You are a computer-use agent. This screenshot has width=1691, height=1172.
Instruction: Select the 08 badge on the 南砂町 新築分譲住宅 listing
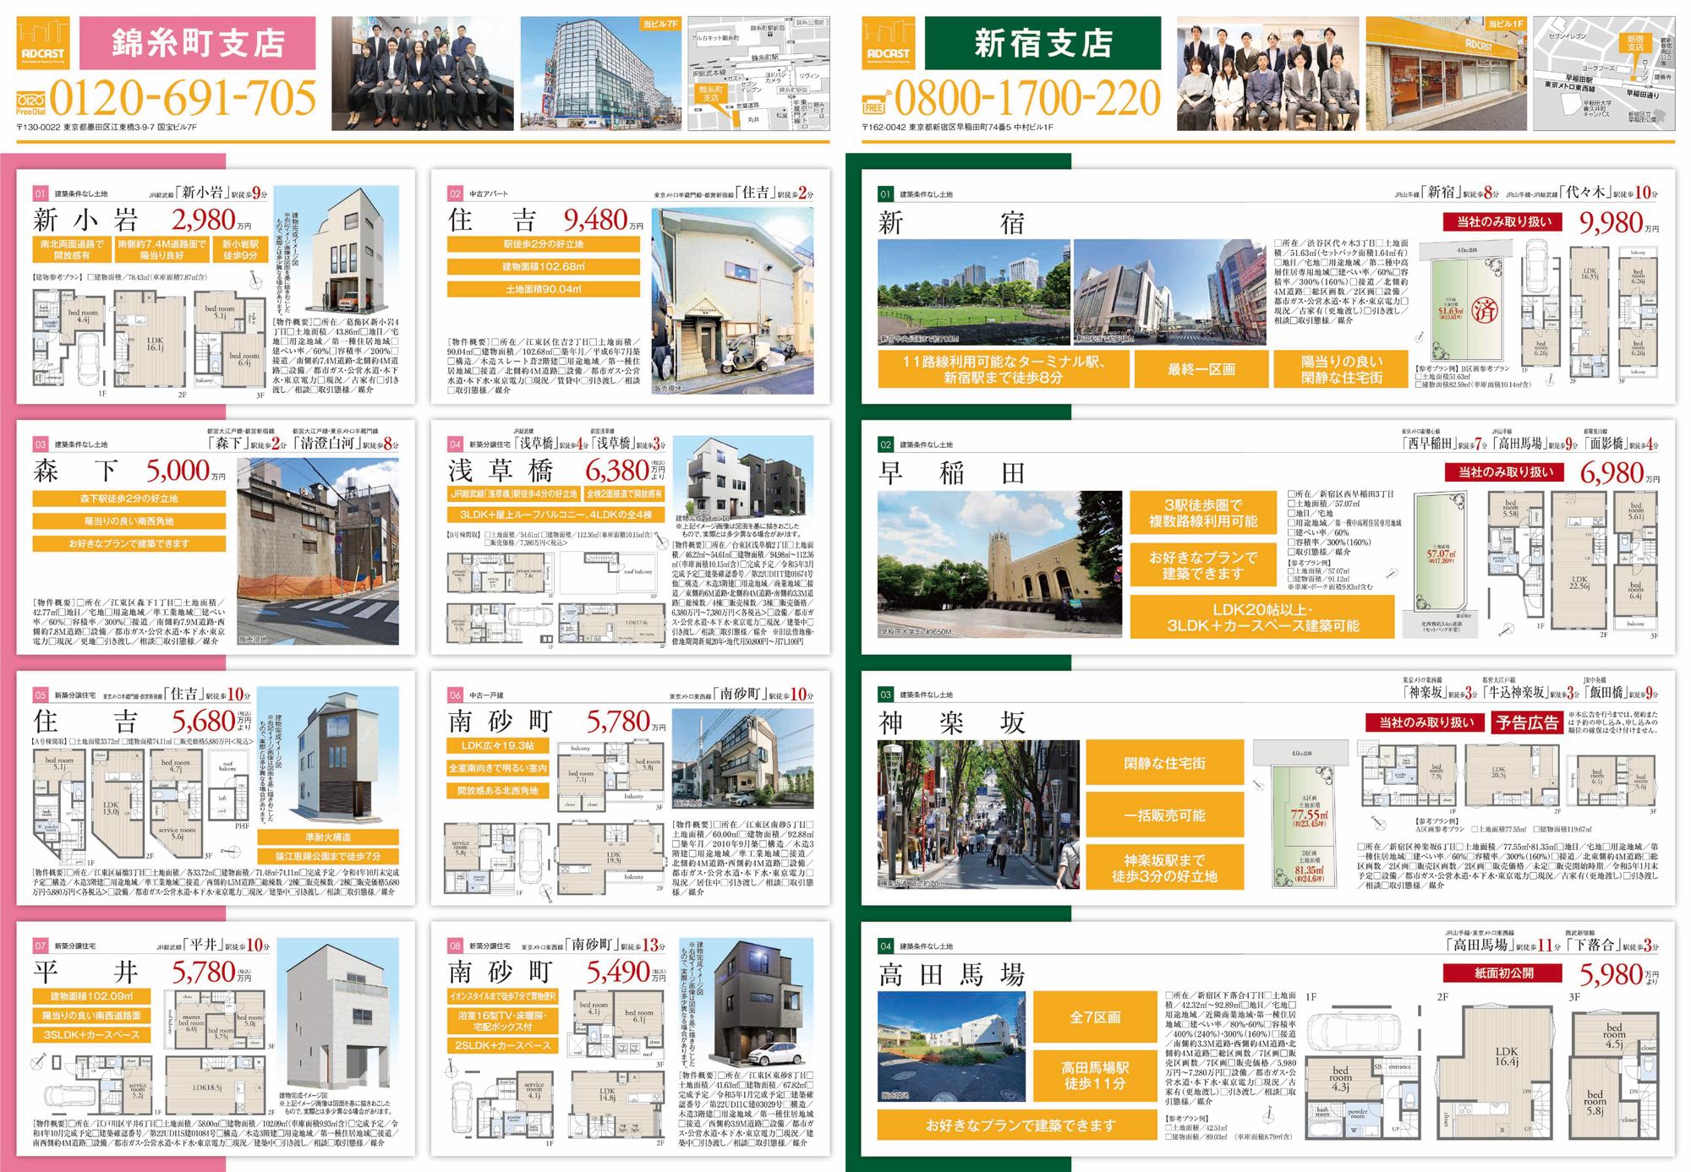455,946
